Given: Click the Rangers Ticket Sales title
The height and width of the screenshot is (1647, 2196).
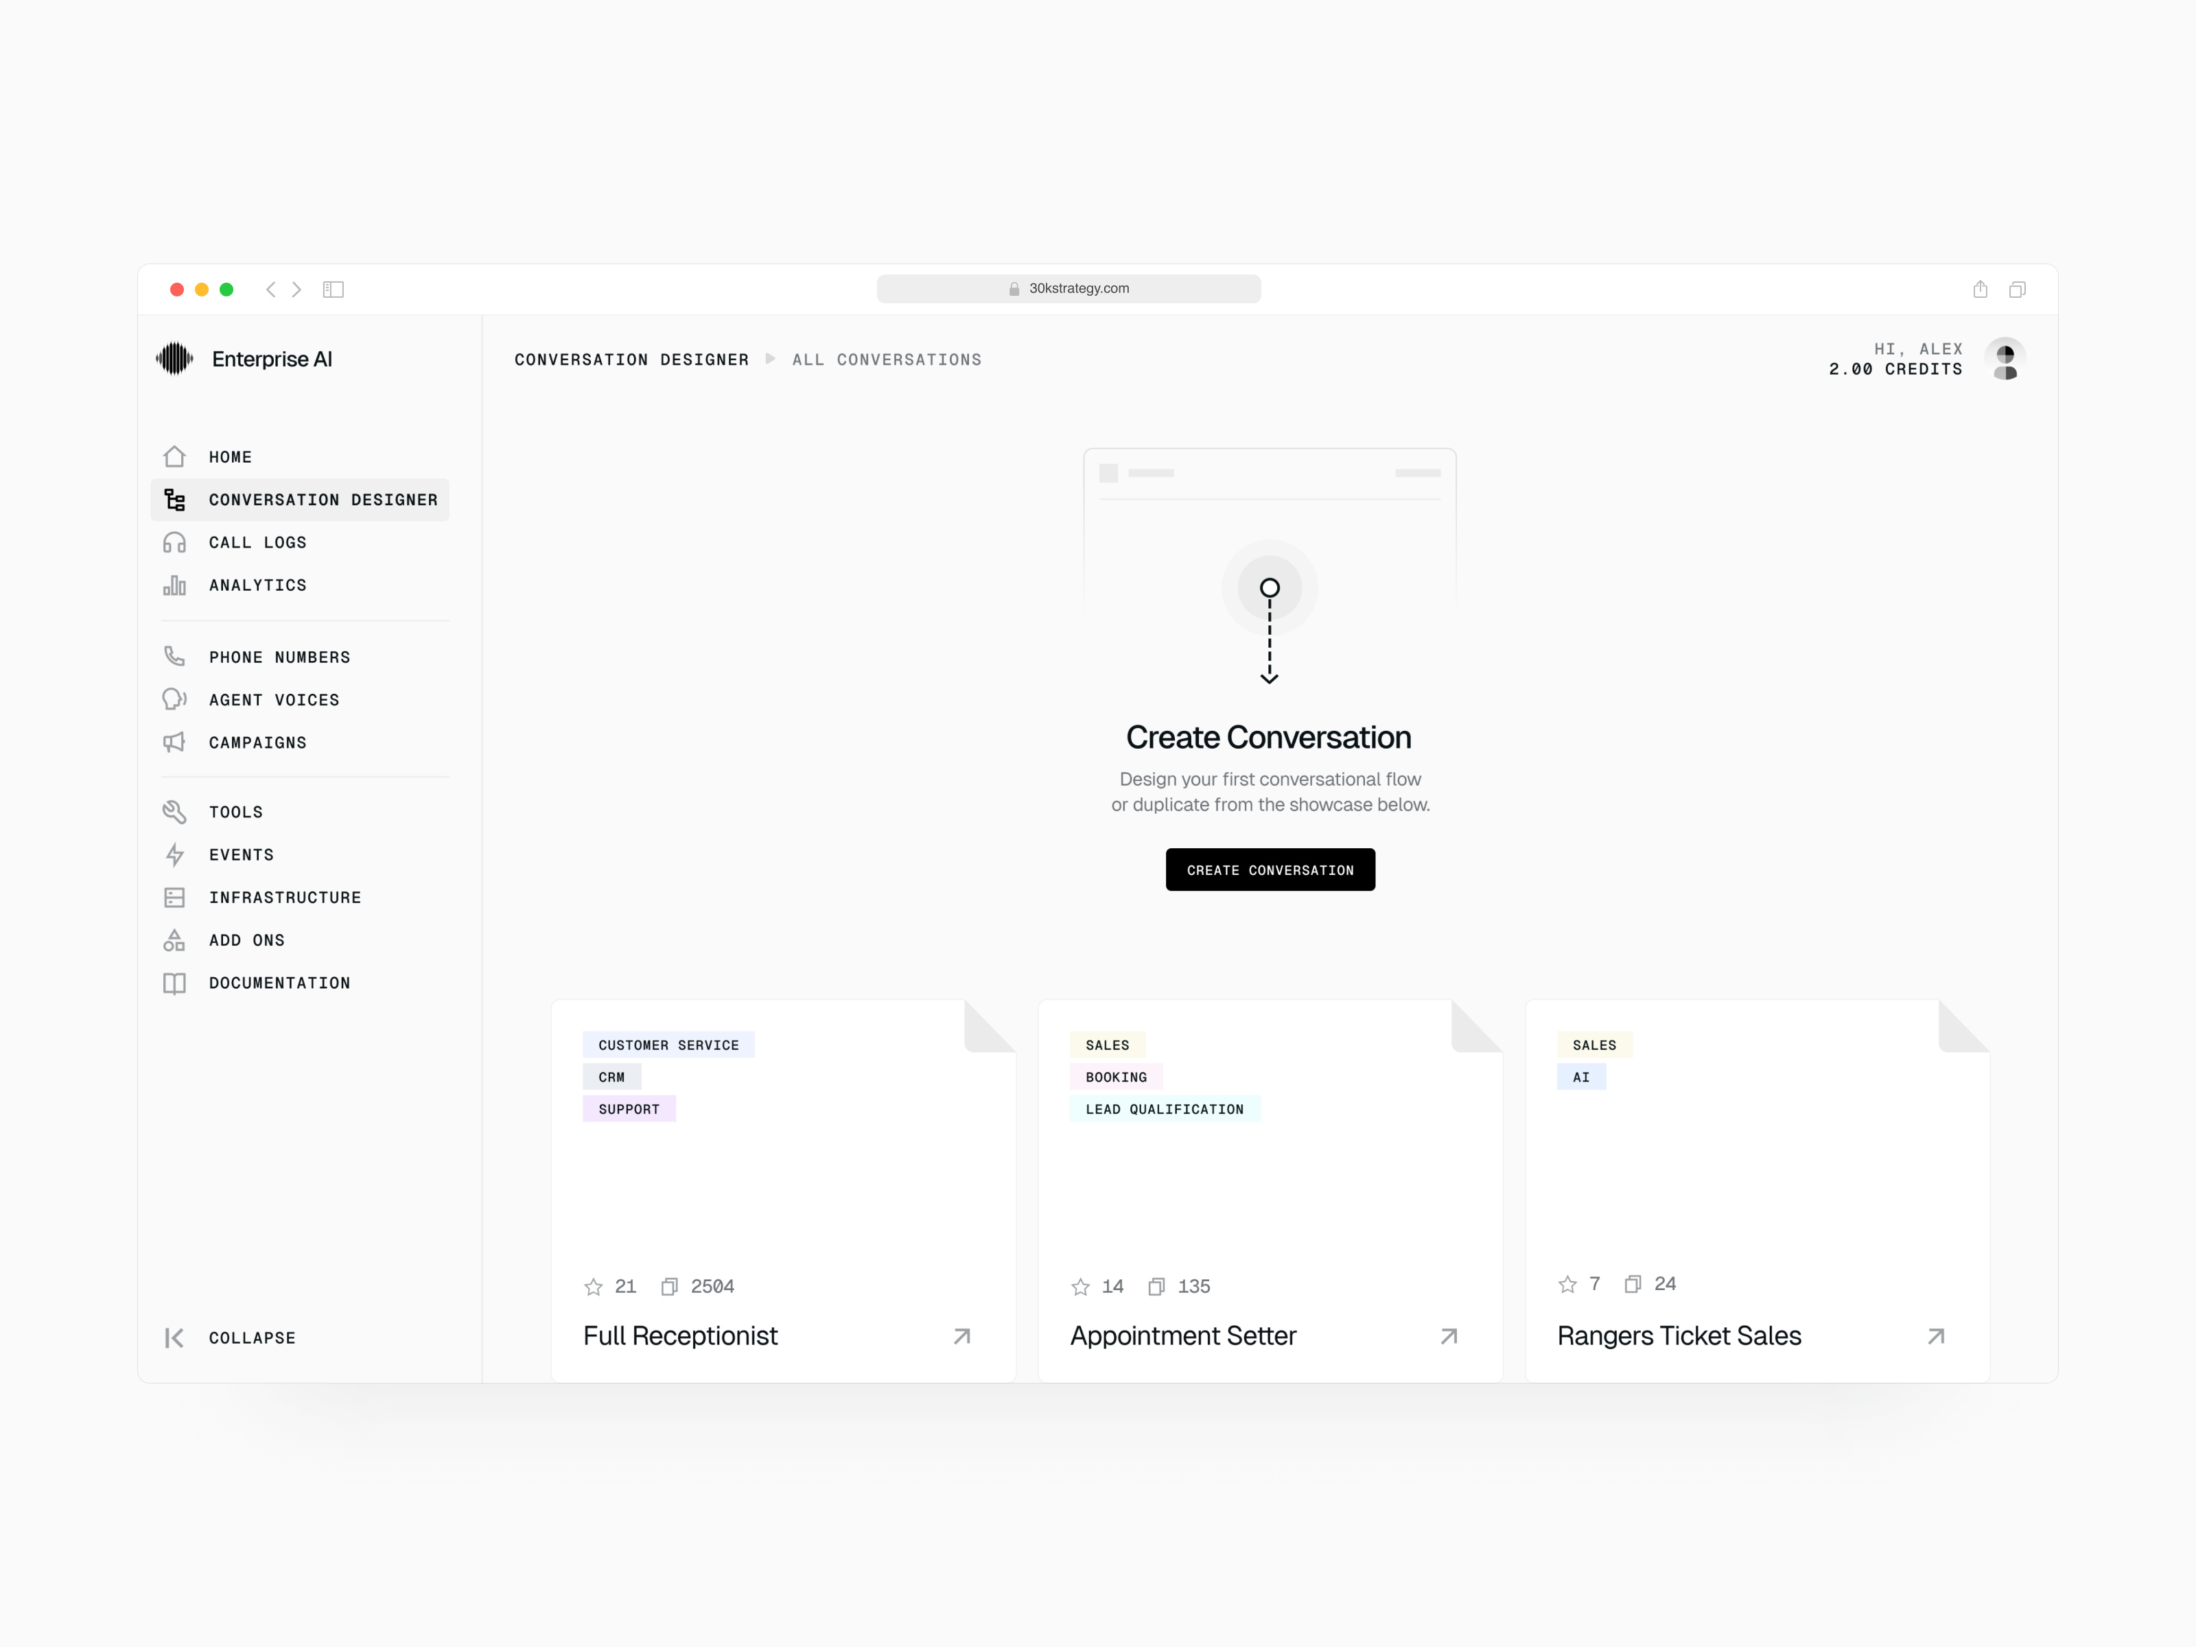Looking at the screenshot, I should [1679, 1335].
